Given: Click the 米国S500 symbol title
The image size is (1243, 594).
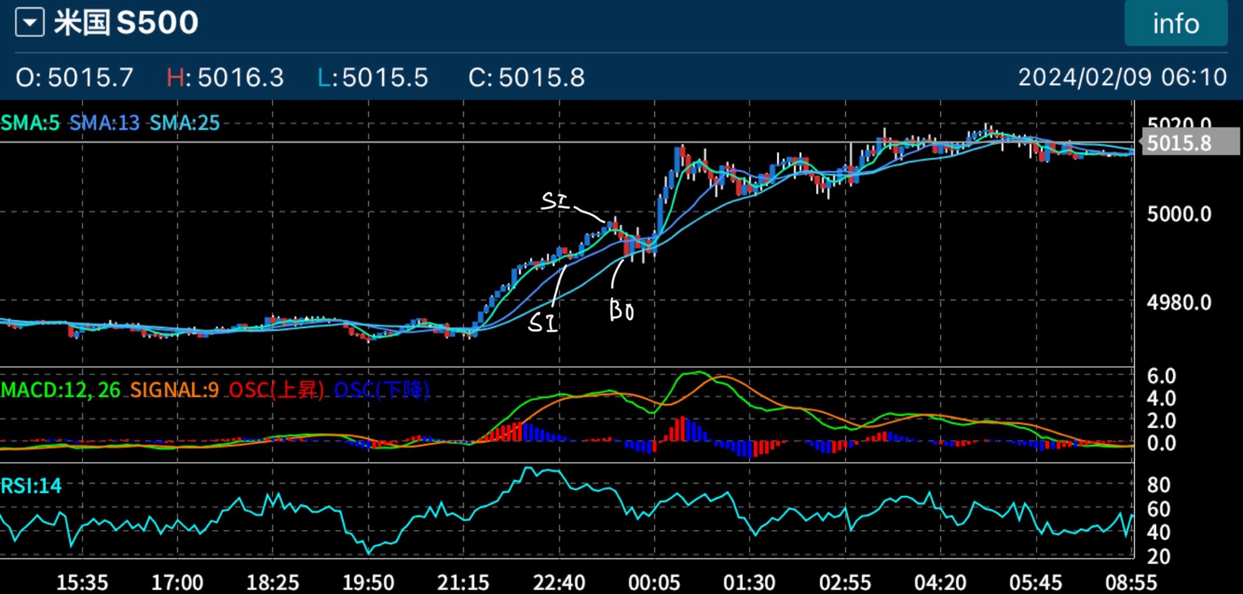Looking at the screenshot, I should pos(126,23).
